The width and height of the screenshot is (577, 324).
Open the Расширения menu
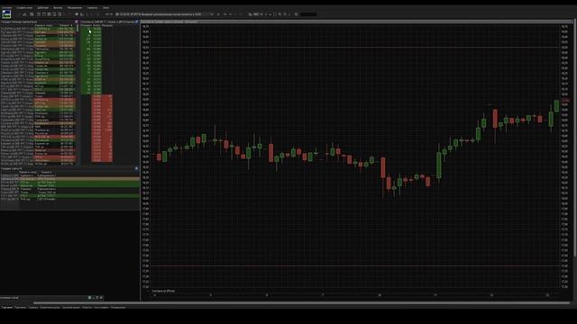tap(75, 8)
